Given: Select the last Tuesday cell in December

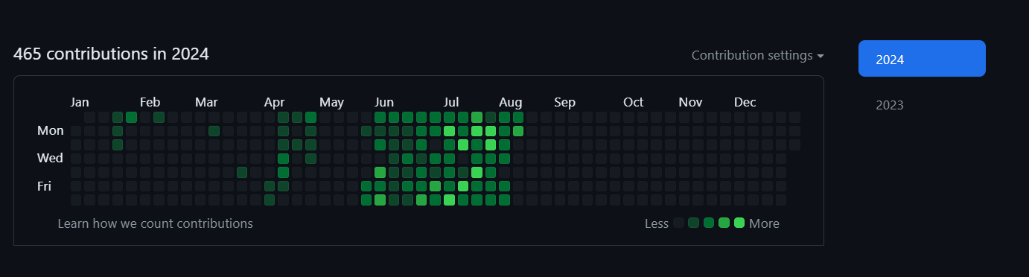Looking at the screenshot, I should [795, 144].
